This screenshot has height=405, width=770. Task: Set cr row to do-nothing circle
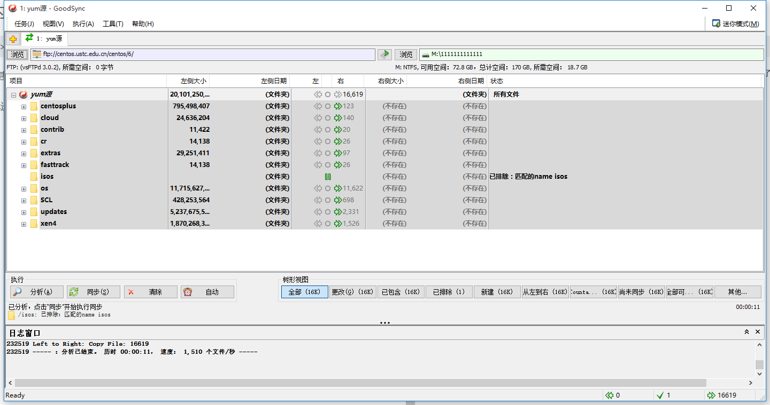328,141
